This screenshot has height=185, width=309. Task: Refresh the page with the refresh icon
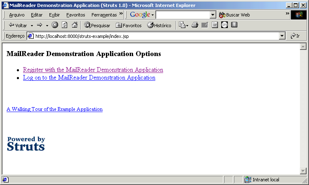(64, 25)
